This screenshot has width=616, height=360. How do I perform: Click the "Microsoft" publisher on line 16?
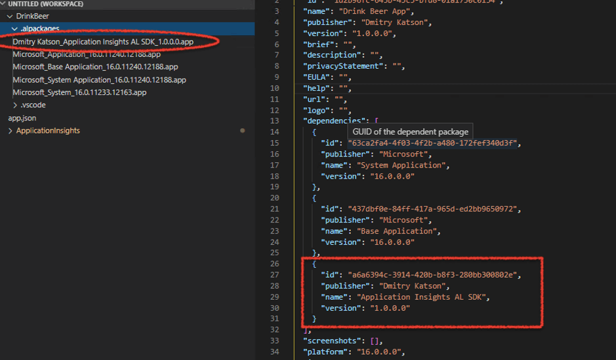point(403,154)
